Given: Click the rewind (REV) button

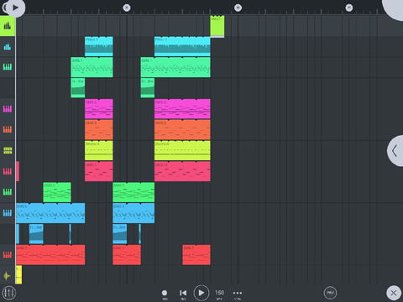Looking at the screenshot, I should (x=183, y=293).
